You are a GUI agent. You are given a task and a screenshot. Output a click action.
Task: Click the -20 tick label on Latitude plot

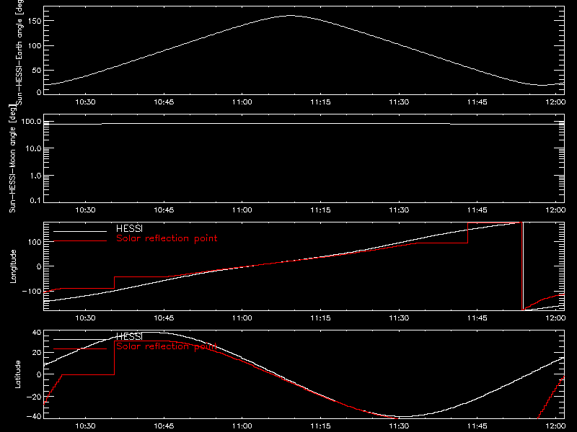point(34,397)
